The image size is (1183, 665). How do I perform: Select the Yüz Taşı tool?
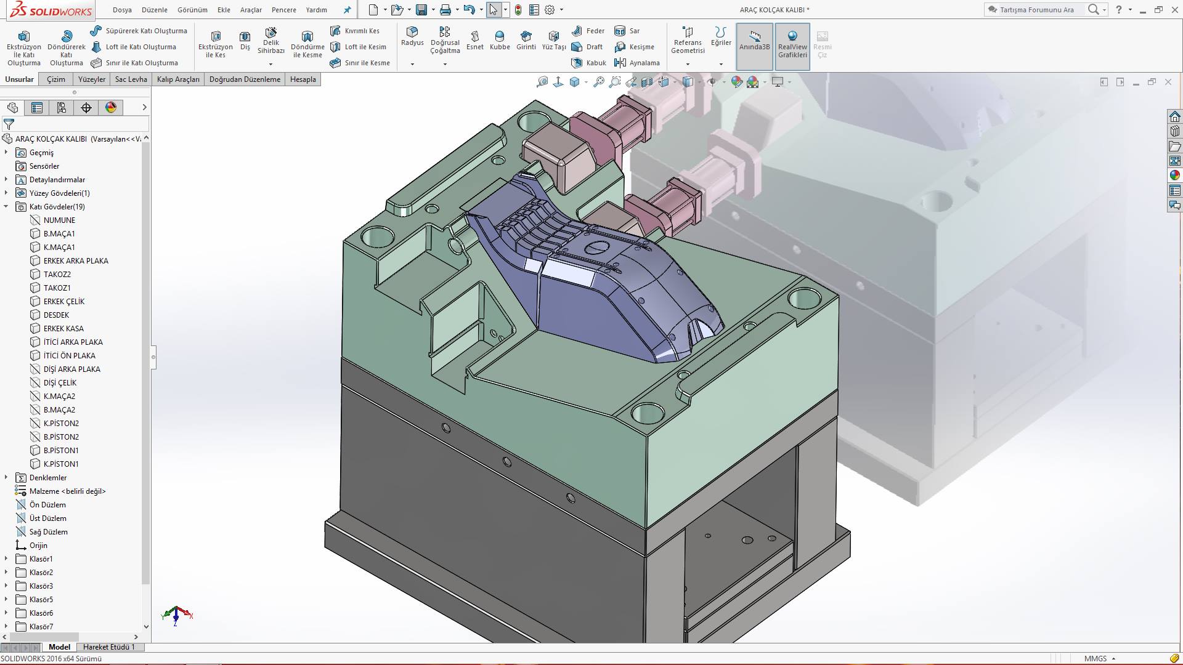point(554,41)
